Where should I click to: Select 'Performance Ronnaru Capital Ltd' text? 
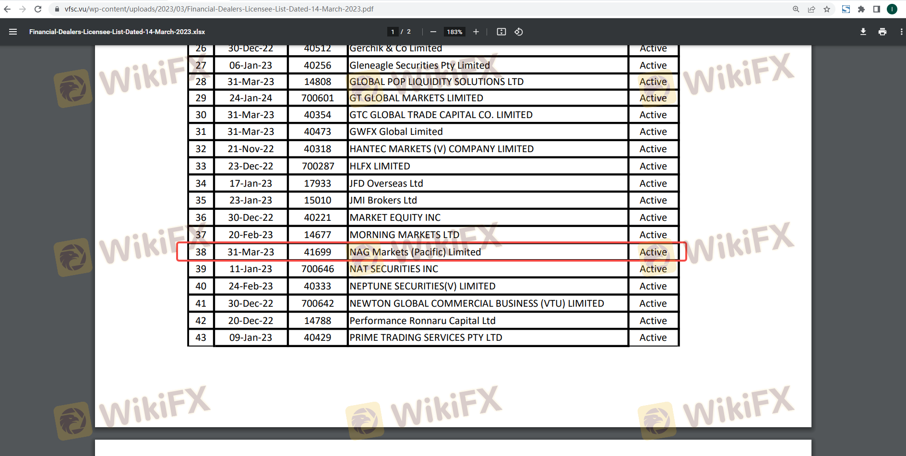422,321
